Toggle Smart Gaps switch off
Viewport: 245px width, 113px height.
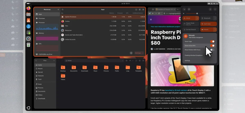click(x=212, y=41)
